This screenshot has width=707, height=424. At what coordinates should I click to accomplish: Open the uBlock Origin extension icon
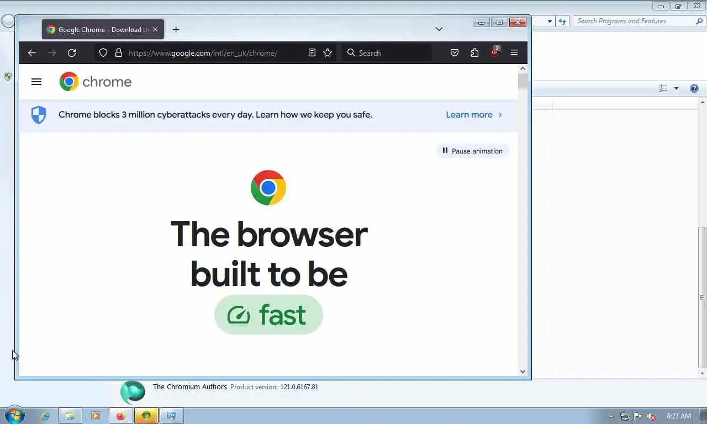[495, 52]
